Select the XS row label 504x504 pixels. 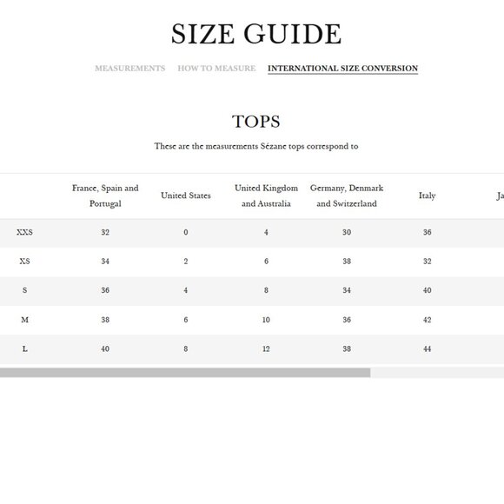click(24, 261)
